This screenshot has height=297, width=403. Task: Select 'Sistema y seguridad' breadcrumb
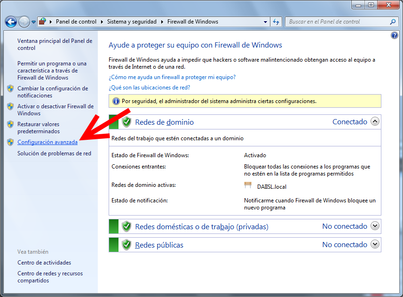(x=132, y=22)
